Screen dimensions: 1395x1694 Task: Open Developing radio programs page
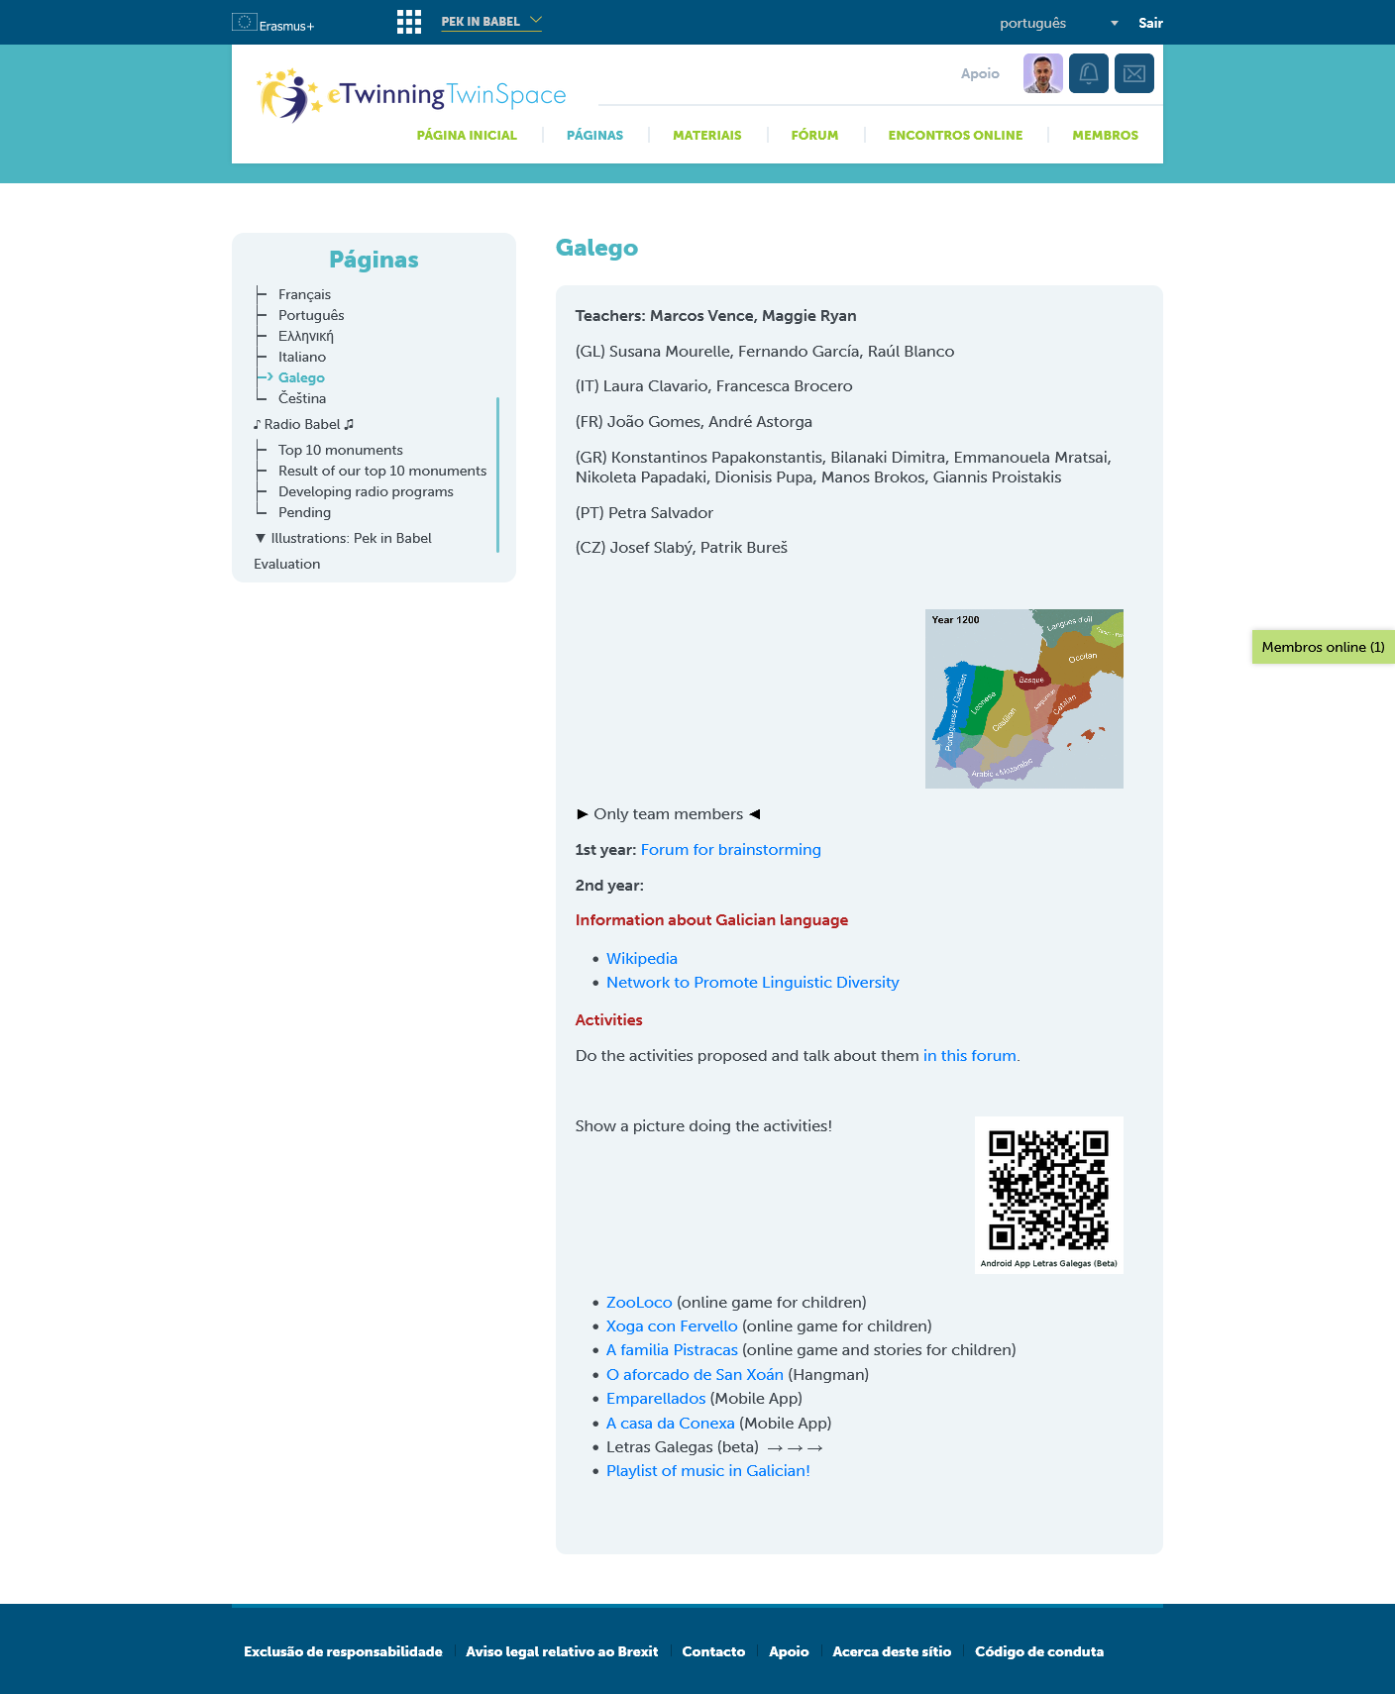[366, 491]
